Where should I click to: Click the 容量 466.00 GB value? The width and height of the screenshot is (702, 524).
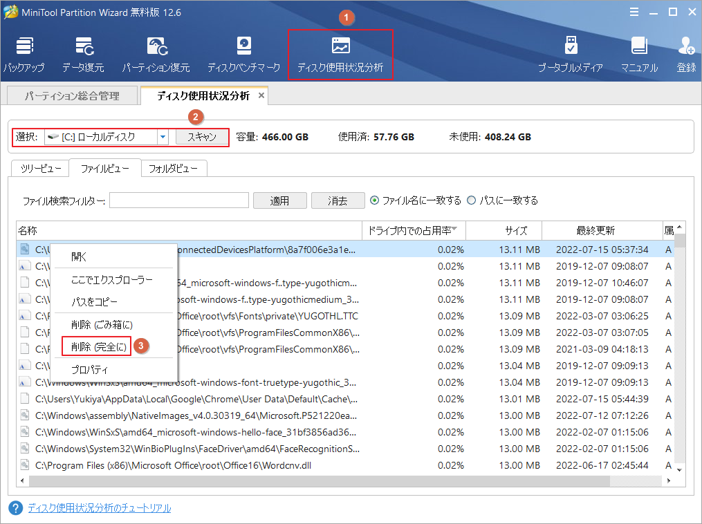pyautogui.click(x=285, y=137)
